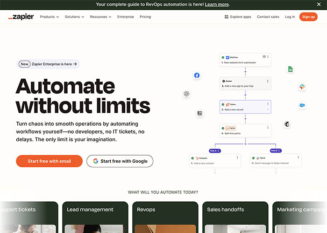Select 'Send message to Sales channel' step
The image size is (327, 233).
pyautogui.click(x=276, y=160)
